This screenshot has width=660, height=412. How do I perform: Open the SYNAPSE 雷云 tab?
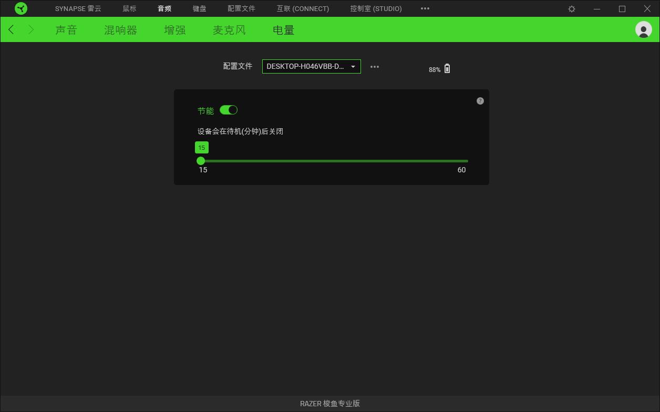coord(78,9)
